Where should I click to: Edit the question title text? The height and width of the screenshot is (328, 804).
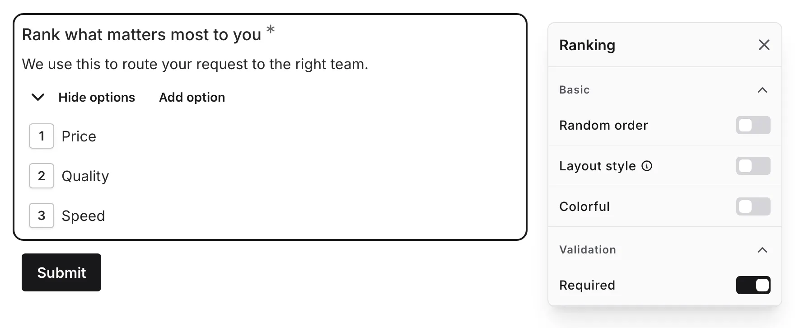[142, 35]
